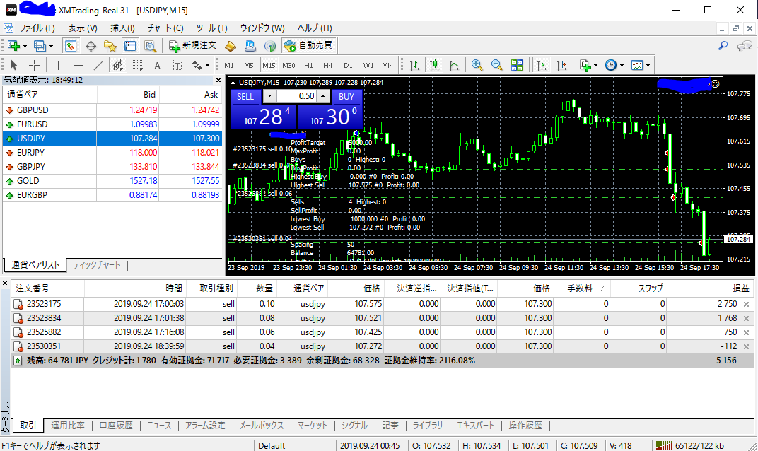Select the Fibonacci retracement tool
The image size is (758, 451).
[x=138, y=65]
